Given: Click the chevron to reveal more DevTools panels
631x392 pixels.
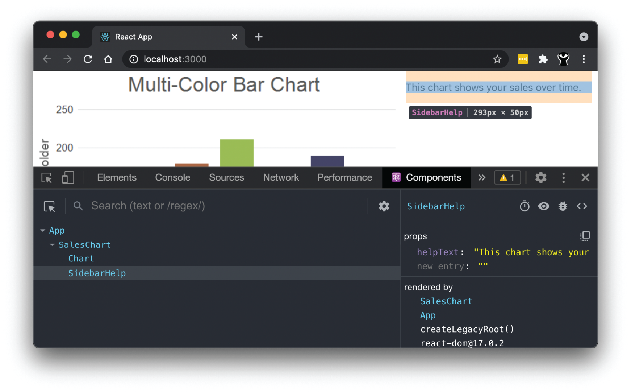Looking at the screenshot, I should click(482, 178).
